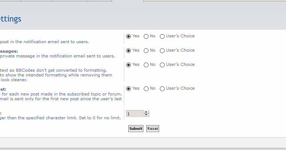
Task: Select No for private message notification email
Action: tap(146, 50)
